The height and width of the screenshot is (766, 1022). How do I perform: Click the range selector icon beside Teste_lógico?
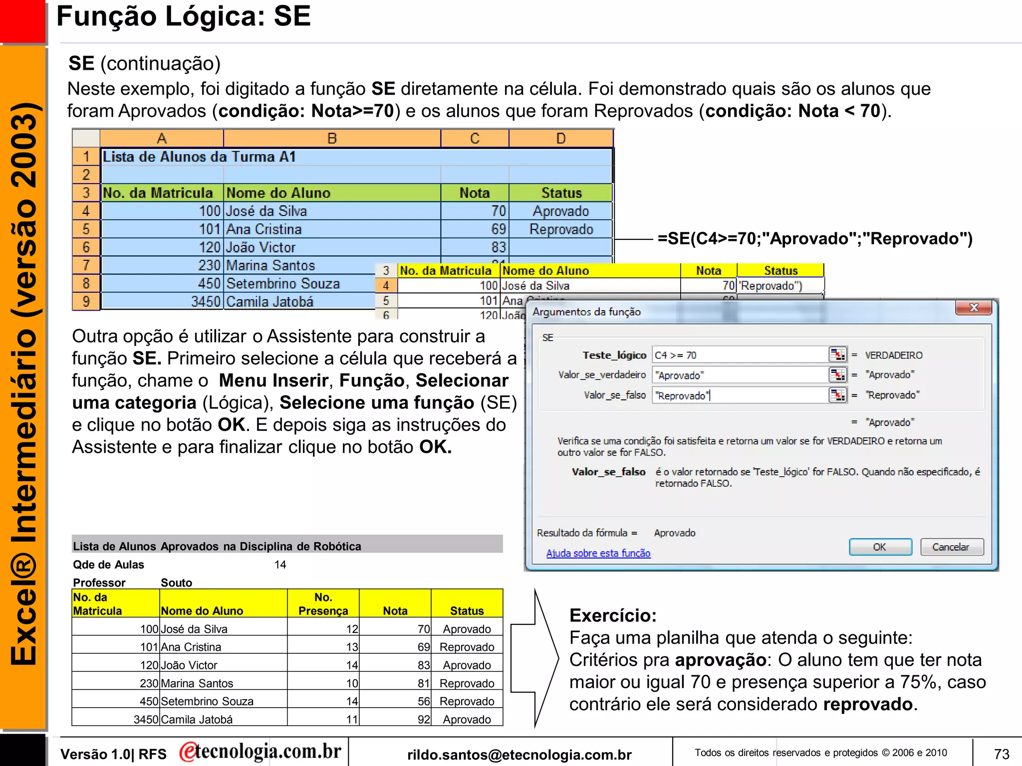tap(837, 355)
